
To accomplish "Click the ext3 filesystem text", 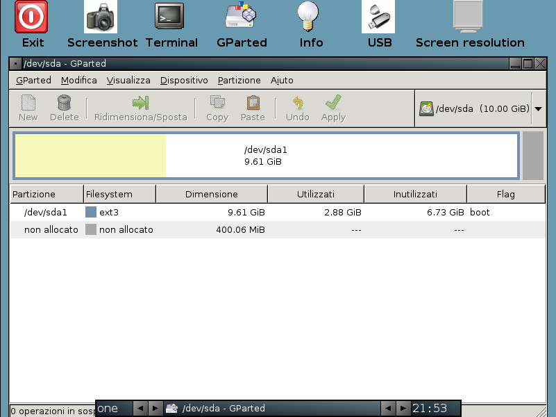I will click(109, 212).
